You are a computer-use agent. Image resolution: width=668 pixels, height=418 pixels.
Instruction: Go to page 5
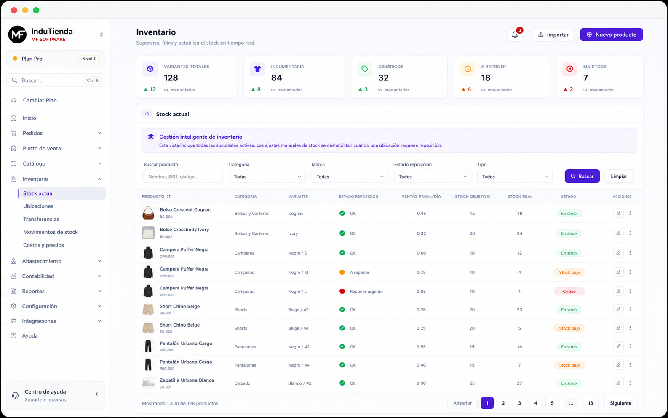[x=552, y=403]
